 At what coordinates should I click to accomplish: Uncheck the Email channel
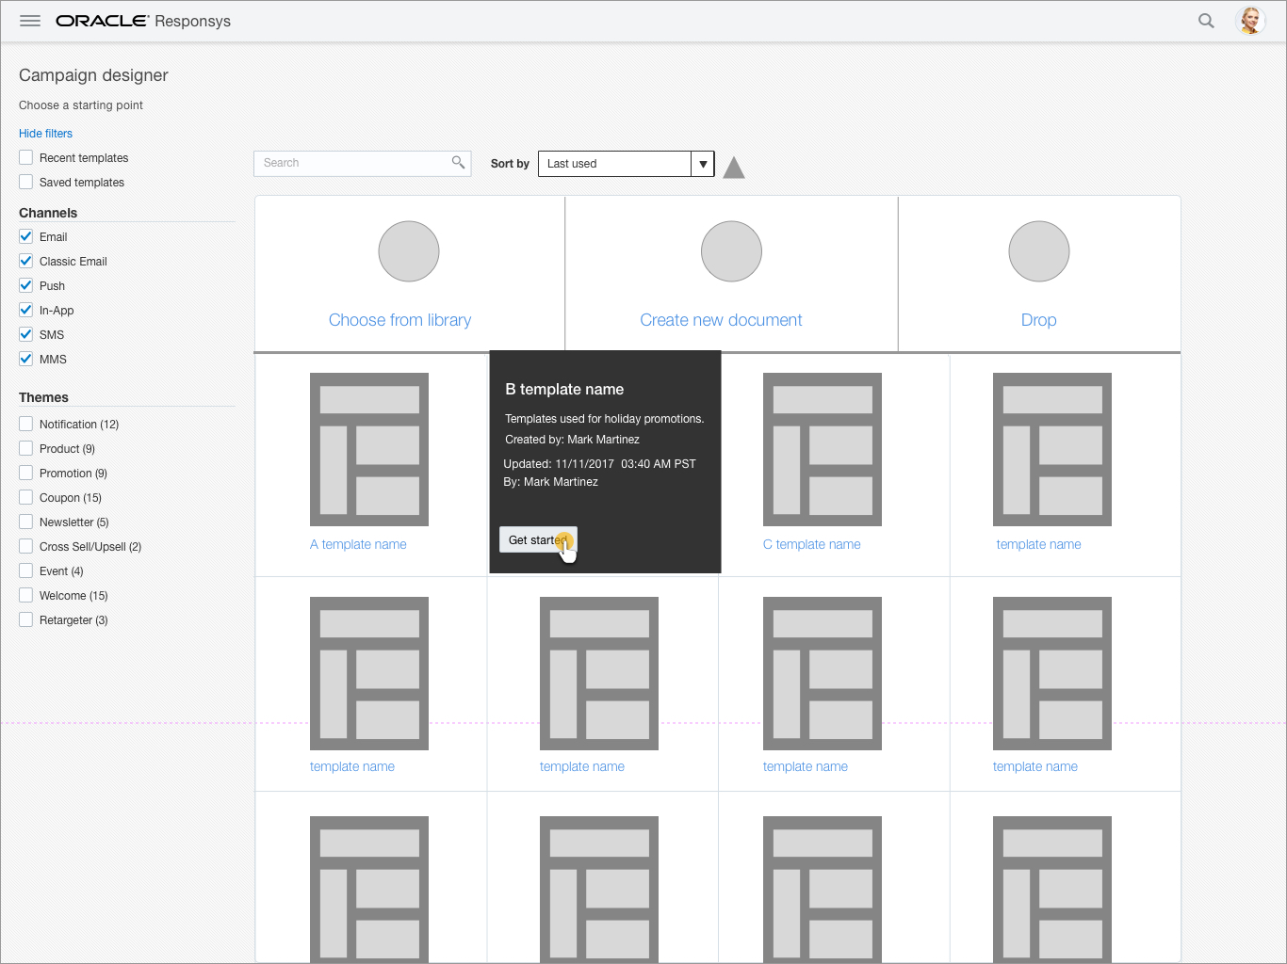26,236
